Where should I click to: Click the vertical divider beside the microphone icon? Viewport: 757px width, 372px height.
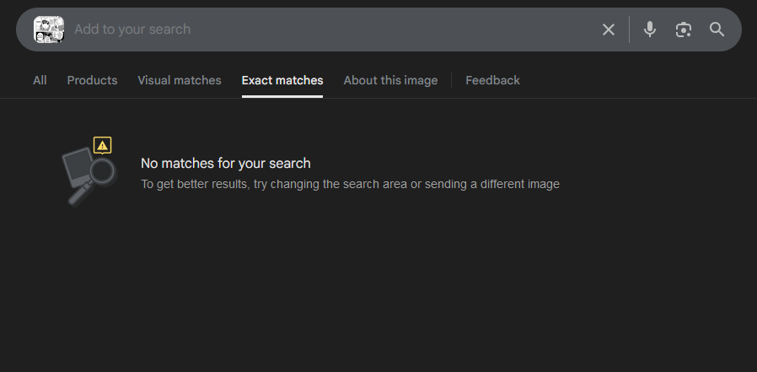click(629, 30)
